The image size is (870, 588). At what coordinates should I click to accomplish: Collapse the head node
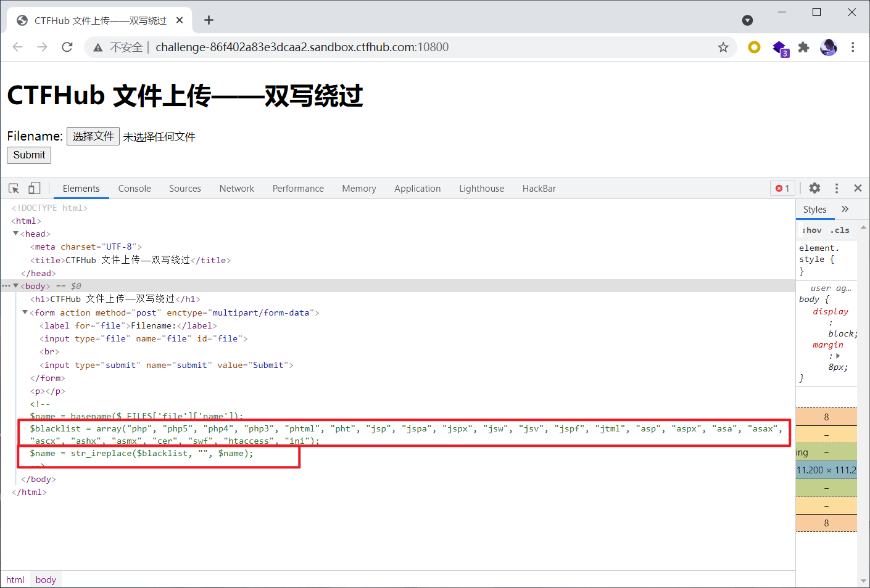(16, 234)
